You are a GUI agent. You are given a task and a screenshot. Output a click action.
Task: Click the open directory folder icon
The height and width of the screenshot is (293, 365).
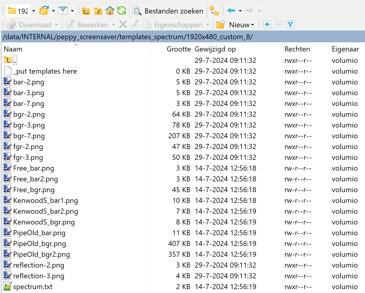[x=44, y=11]
